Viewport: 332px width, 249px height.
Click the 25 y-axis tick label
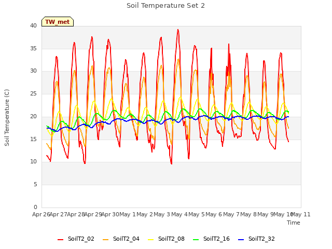pos(33,94)
